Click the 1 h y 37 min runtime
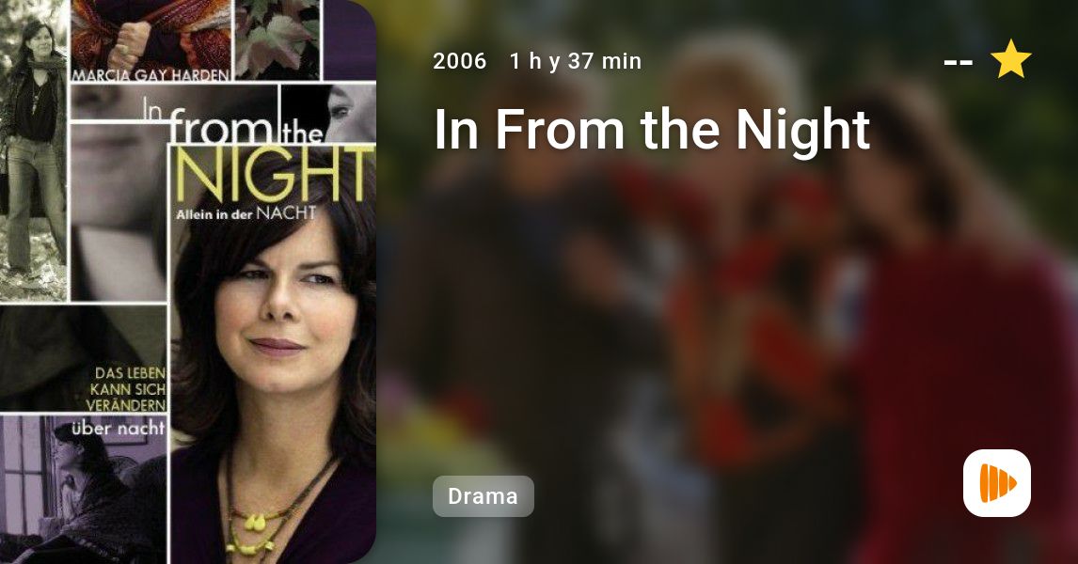The width and height of the screenshot is (1078, 564). [x=576, y=61]
